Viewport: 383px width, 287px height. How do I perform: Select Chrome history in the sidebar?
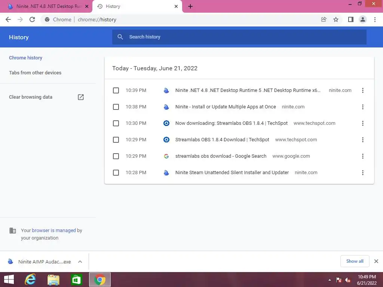click(x=26, y=58)
